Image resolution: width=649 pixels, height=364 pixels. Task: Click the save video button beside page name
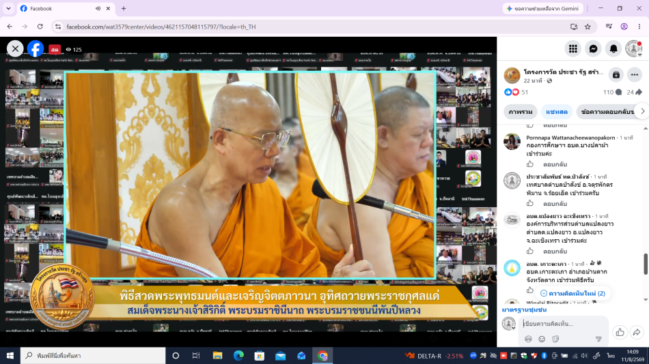point(616,75)
